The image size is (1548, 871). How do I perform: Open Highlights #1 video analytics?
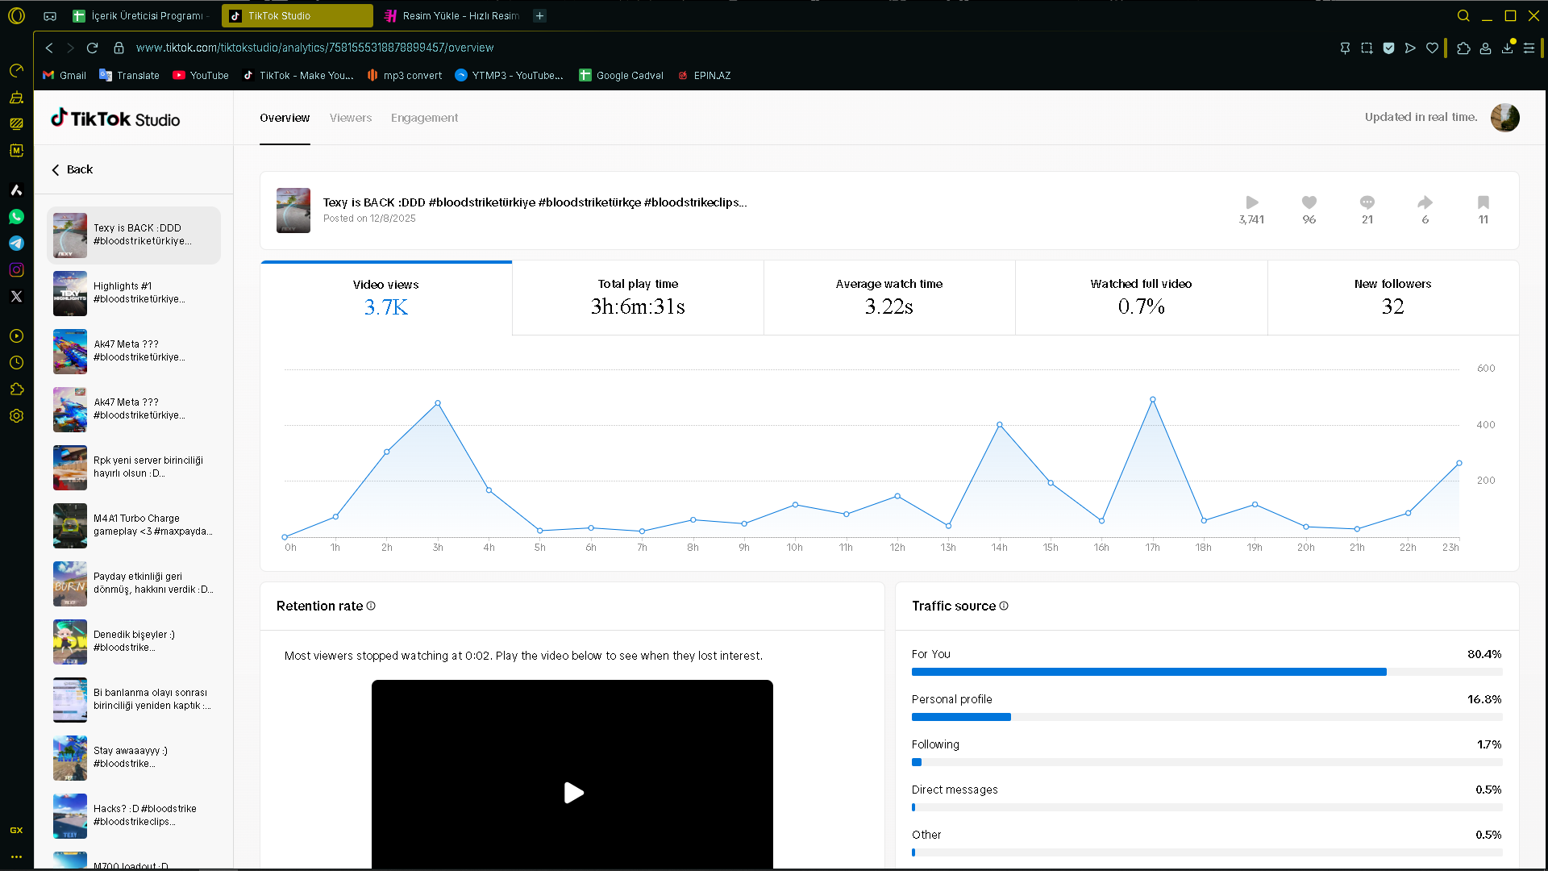(134, 293)
